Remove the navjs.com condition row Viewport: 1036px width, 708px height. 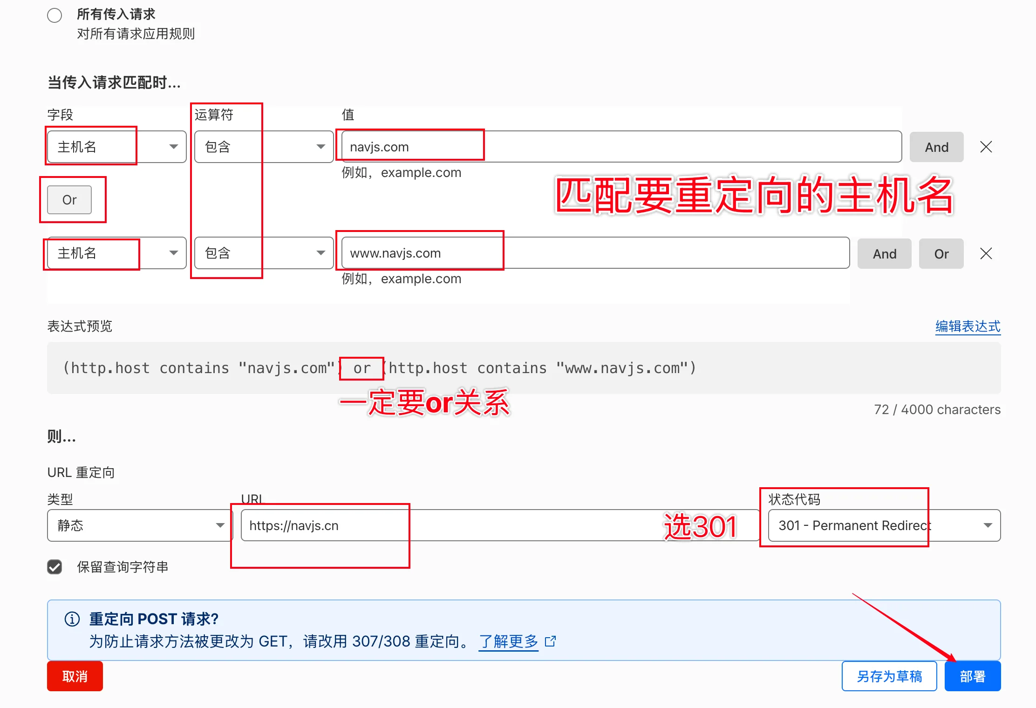(x=986, y=147)
